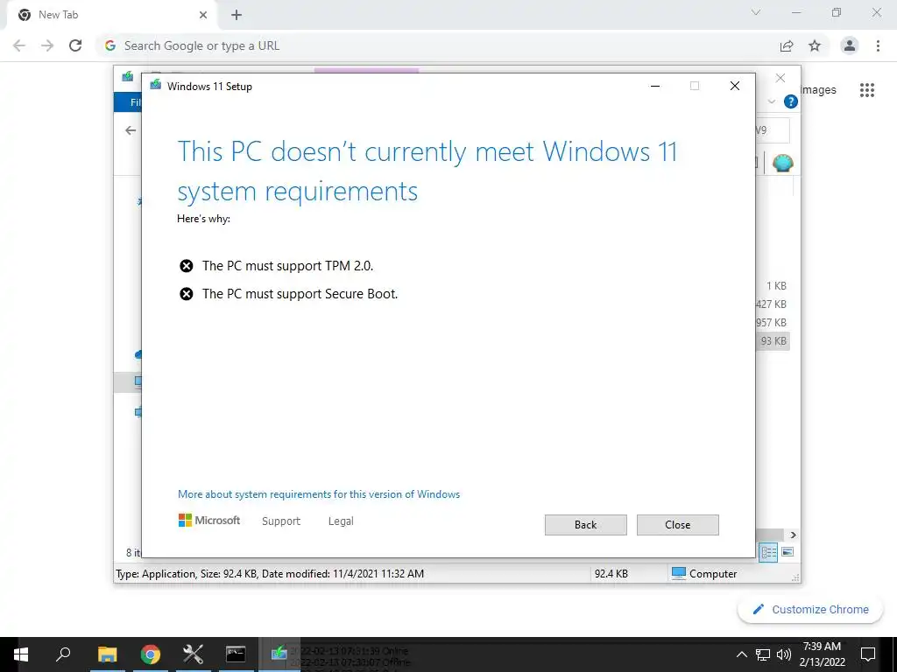
Task: Focus the Chrome address bar
Action: (x=434, y=45)
